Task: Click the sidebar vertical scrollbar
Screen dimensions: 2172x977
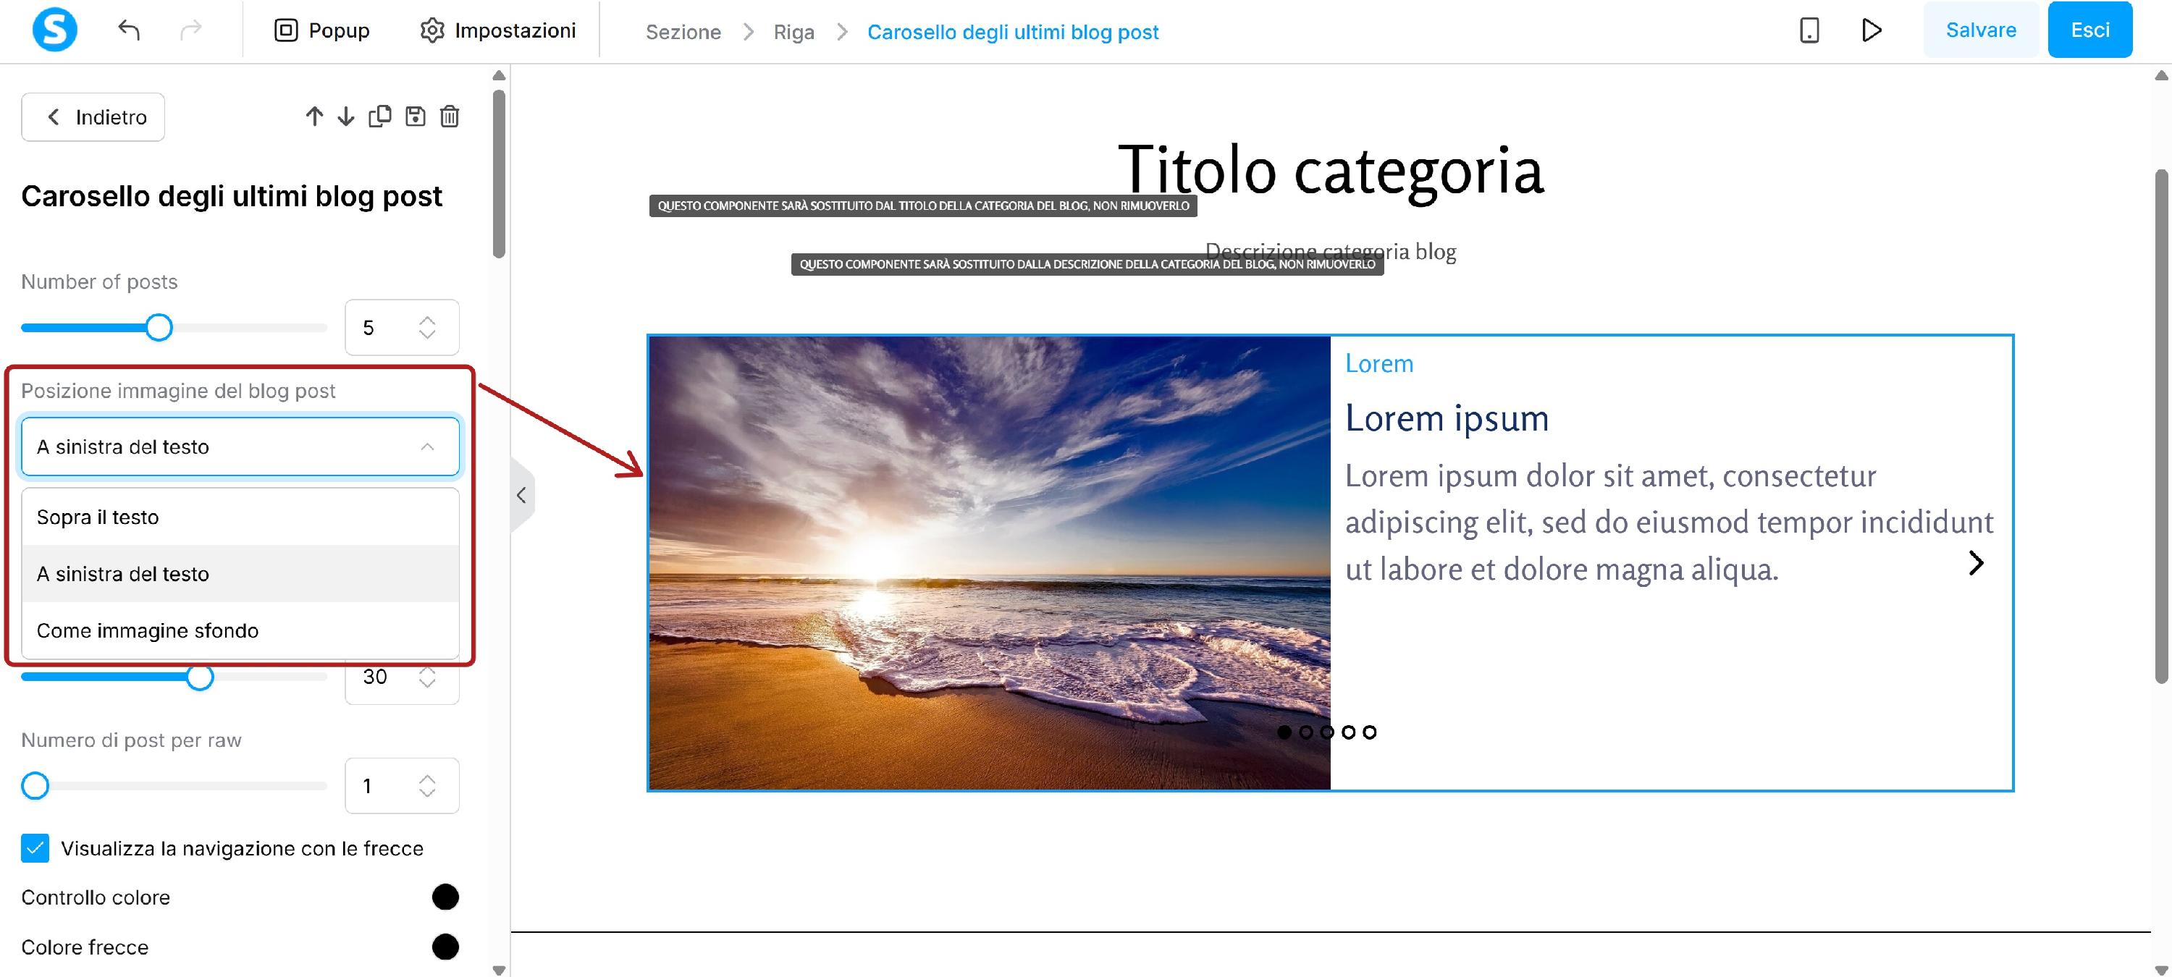Action: click(x=499, y=174)
